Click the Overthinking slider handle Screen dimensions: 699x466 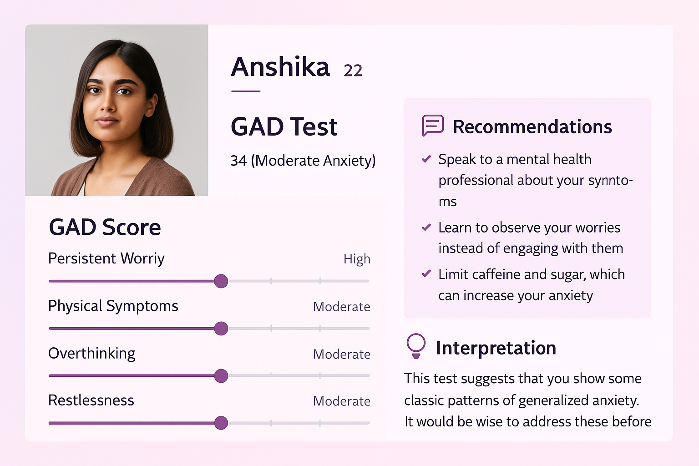pos(221,376)
